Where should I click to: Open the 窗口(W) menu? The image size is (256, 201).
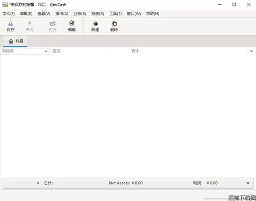[134, 14]
